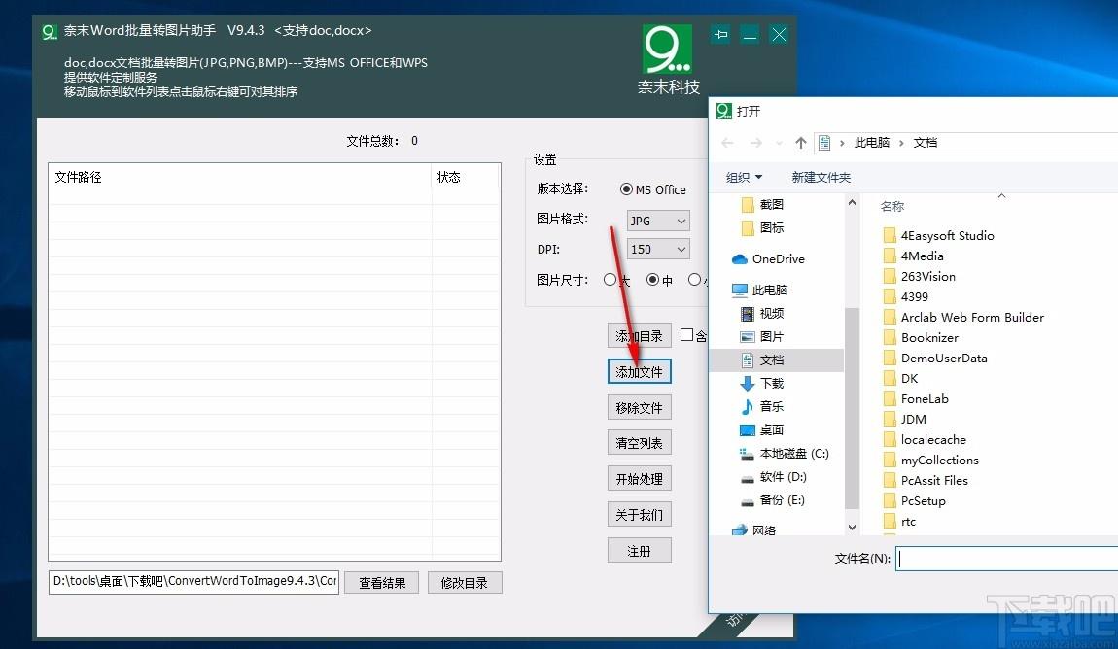Click the 添加文件 add file button
This screenshot has width=1118, height=649.
tap(639, 372)
